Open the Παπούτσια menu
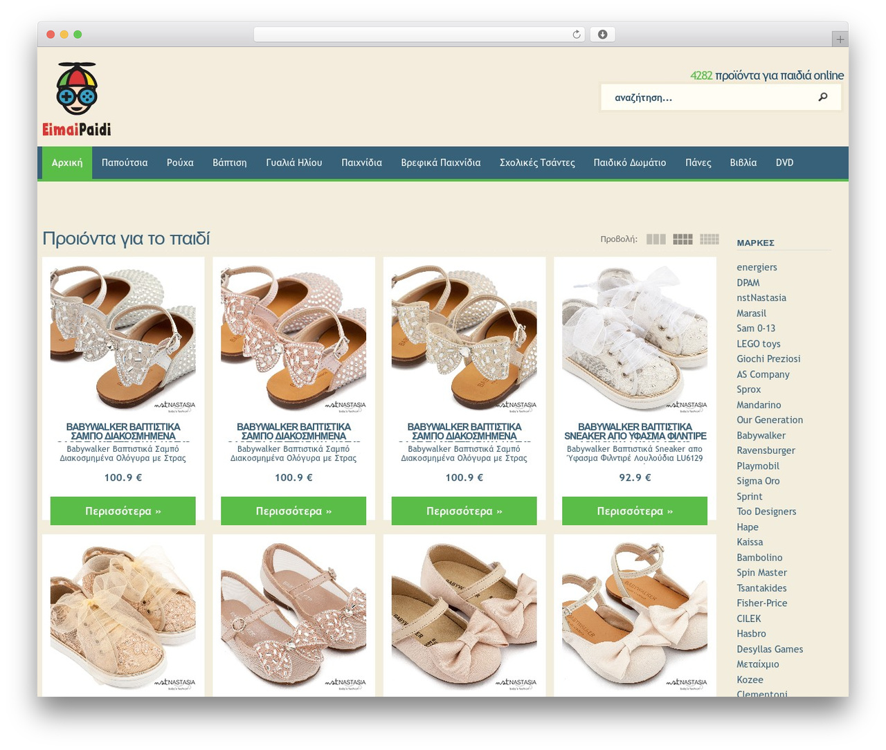The width and height of the screenshot is (886, 750). (x=125, y=163)
